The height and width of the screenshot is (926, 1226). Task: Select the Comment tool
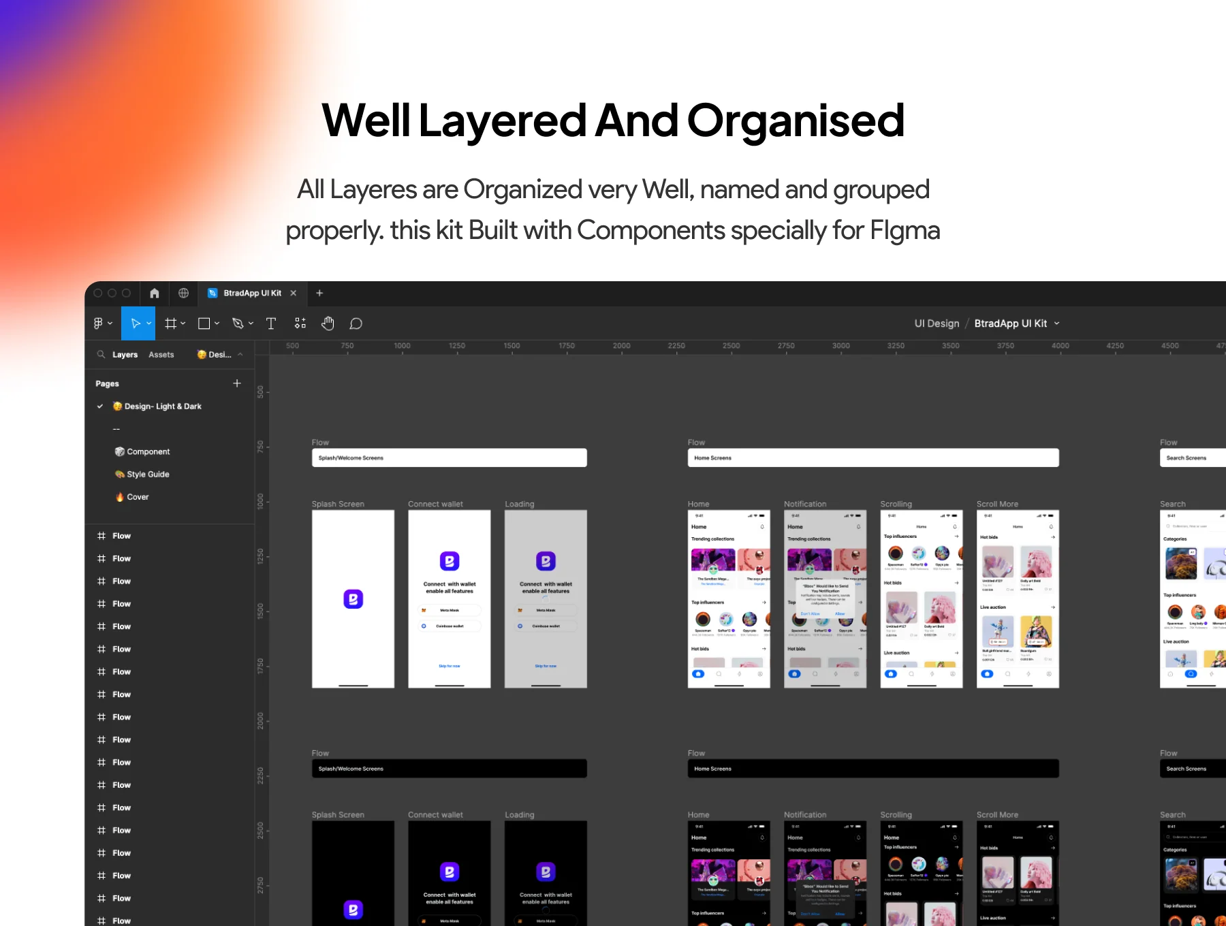(x=356, y=323)
